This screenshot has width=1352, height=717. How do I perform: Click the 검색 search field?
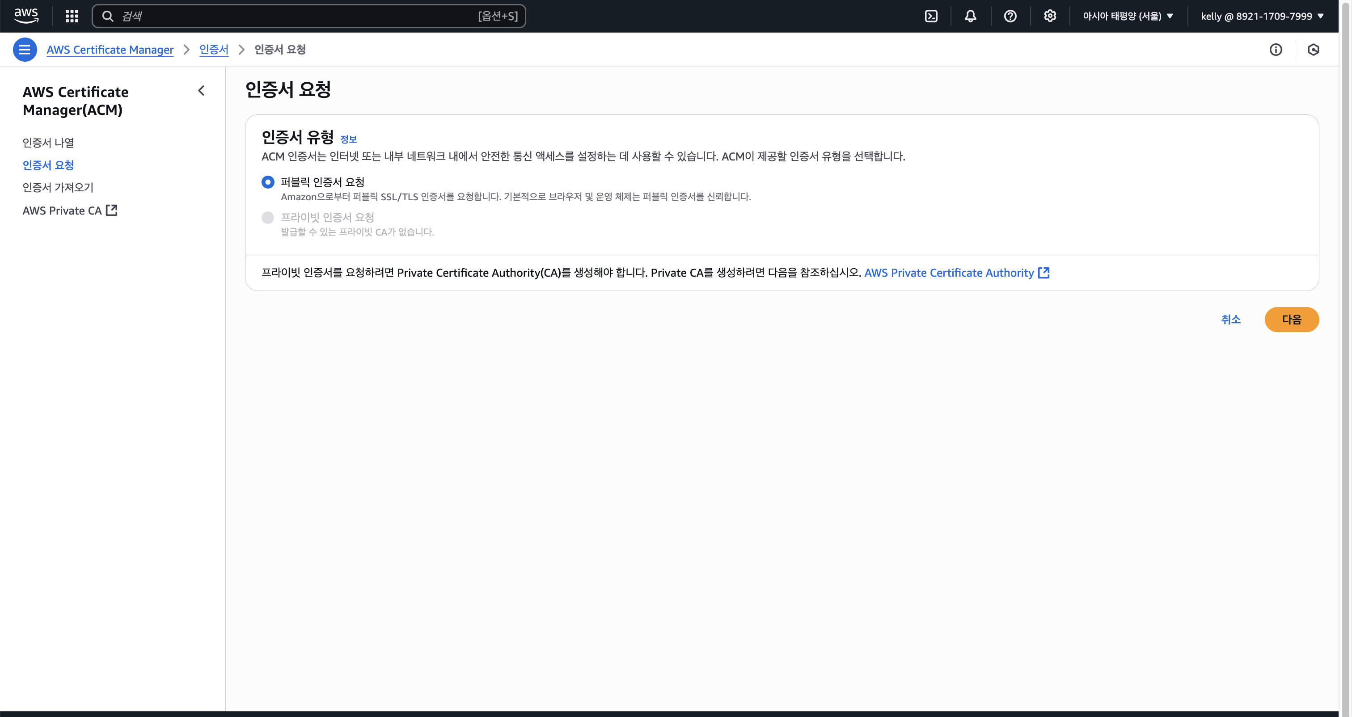[x=299, y=16]
